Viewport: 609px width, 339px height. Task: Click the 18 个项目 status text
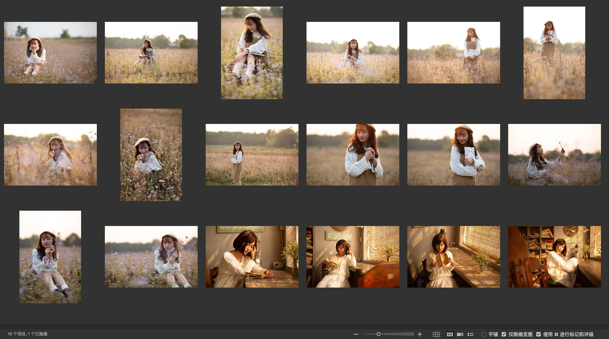point(27,334)
